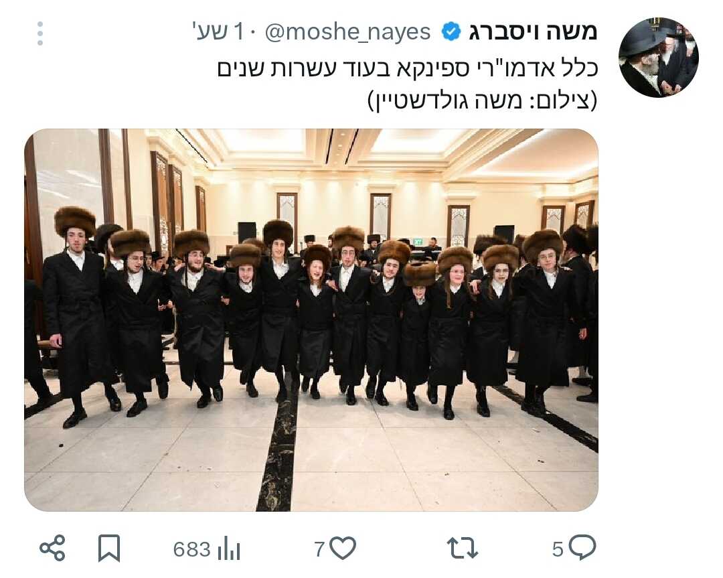Viewport: 723px width, 578px height.
Task: Retweet using the repost arrows icon
Action: [463, 549]
